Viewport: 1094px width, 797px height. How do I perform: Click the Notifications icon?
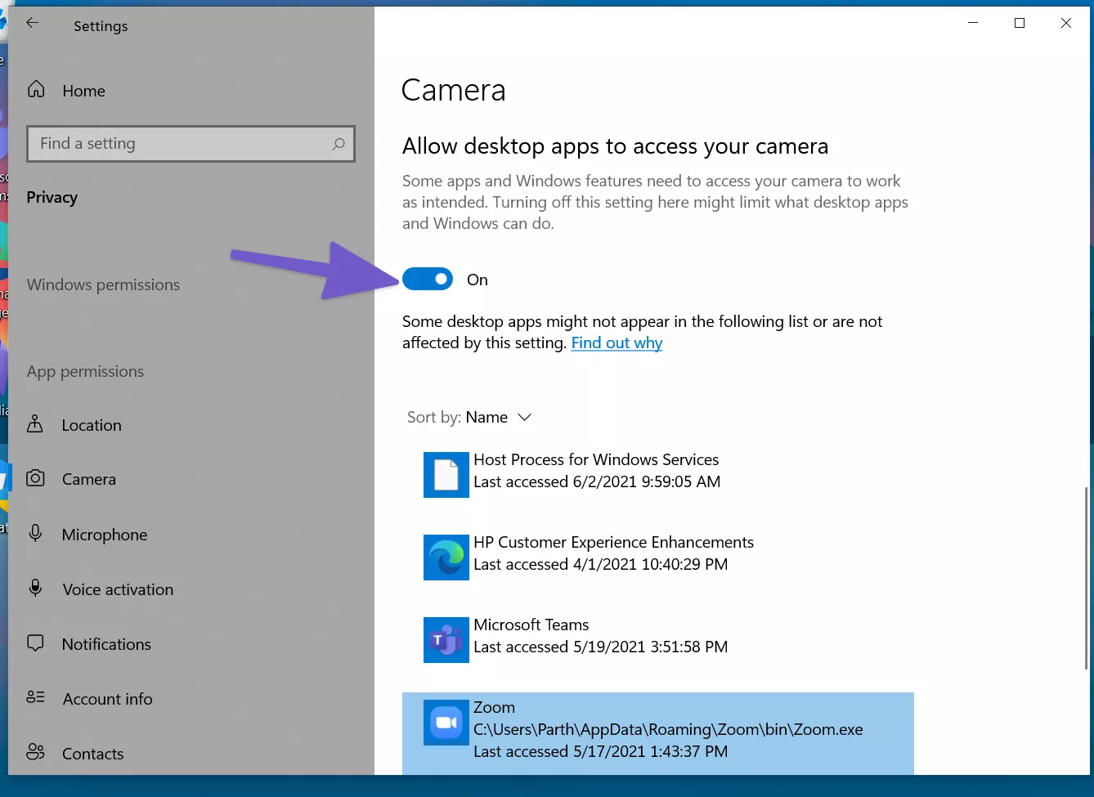pyautogui.click(x=35, y=643)
